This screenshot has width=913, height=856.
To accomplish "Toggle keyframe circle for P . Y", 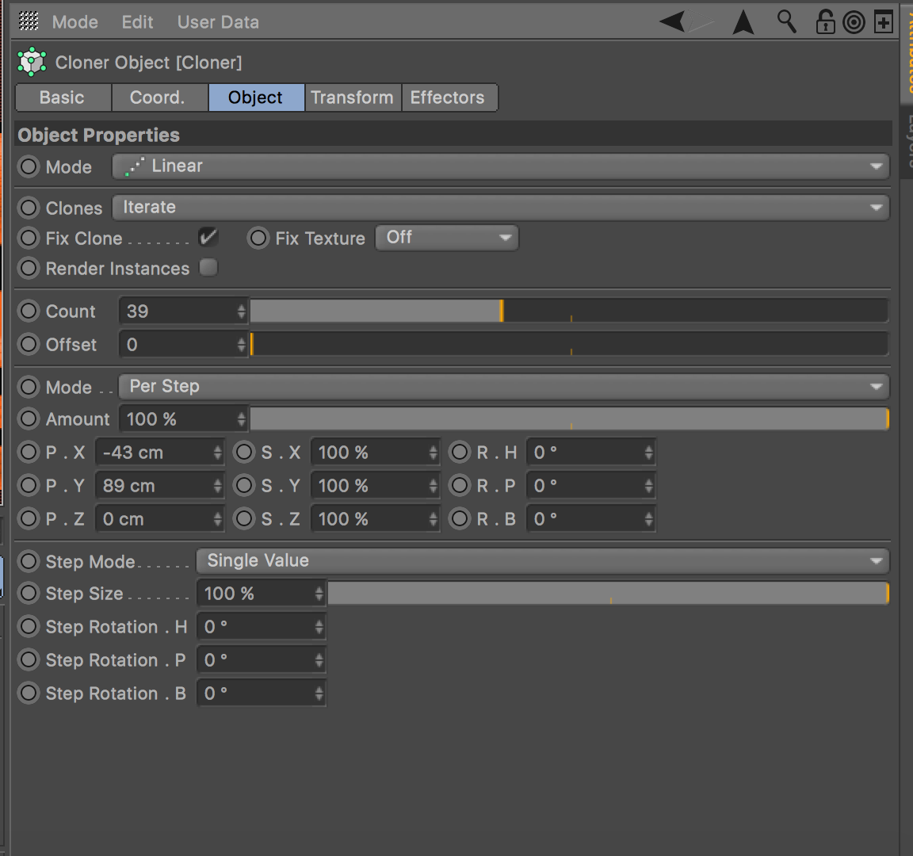I will 28,485.
